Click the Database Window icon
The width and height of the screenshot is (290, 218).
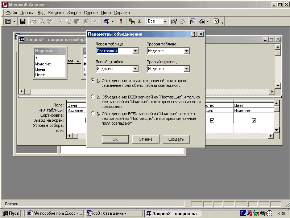point(193,21)
